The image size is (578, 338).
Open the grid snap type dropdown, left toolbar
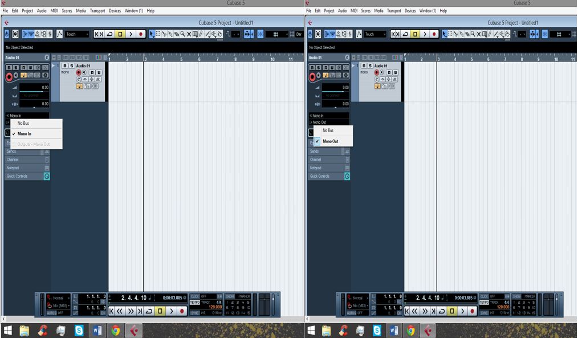pos(277,34)
